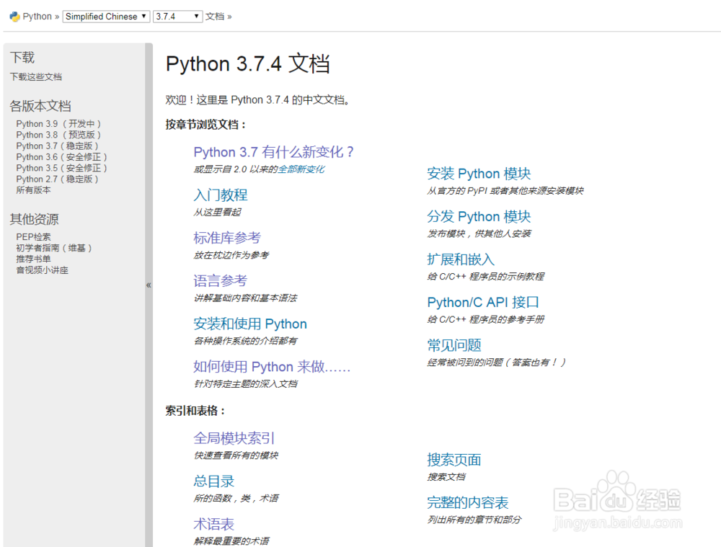Open the 推荐书单 link
The height and width of the screenshot is (547, 721).
pyautogui.click(x=34, y=259)
